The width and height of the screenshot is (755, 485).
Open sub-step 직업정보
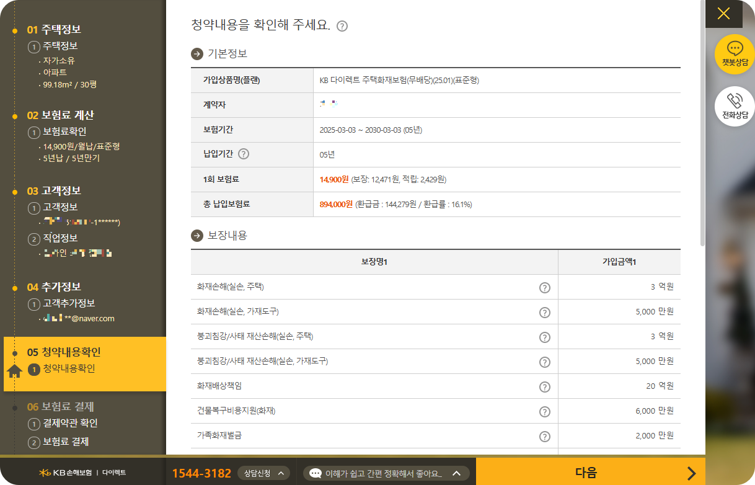pos(53,239)
